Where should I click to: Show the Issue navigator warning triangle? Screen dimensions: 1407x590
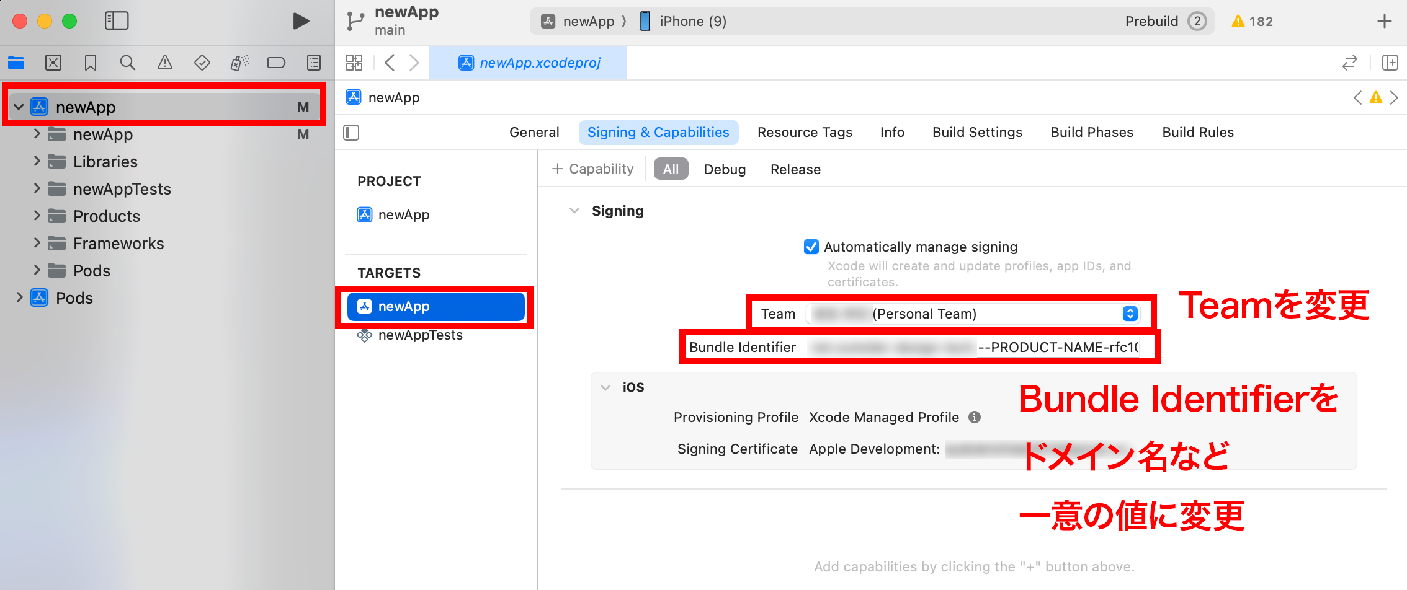165,63
